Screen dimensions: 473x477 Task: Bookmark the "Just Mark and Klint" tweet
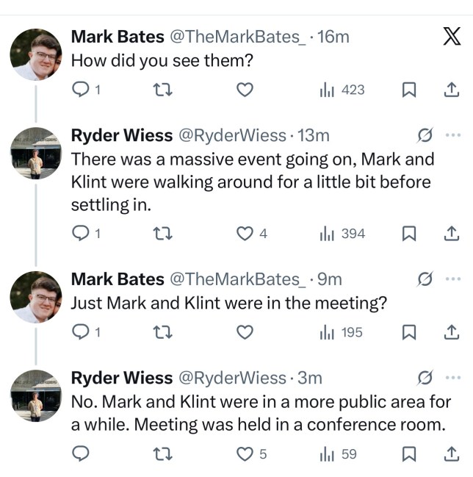coord(411,332)
